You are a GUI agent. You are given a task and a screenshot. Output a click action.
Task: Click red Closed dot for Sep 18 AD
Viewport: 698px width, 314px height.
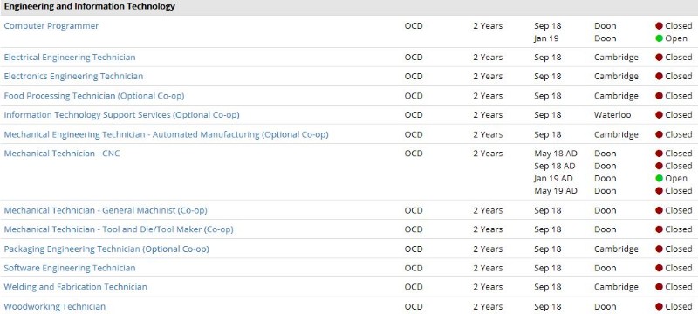click(660, 166)
